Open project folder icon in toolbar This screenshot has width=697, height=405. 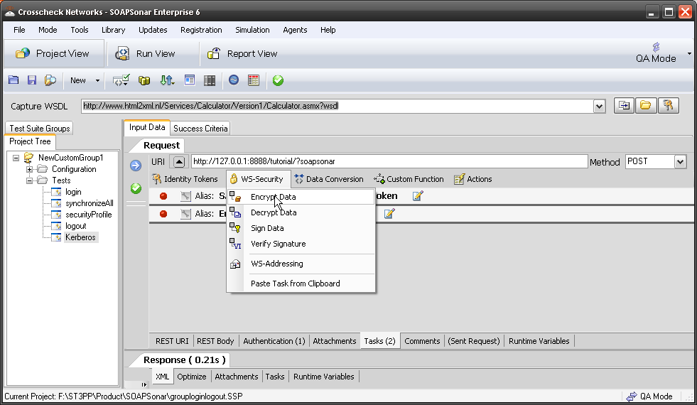[13, 80]
